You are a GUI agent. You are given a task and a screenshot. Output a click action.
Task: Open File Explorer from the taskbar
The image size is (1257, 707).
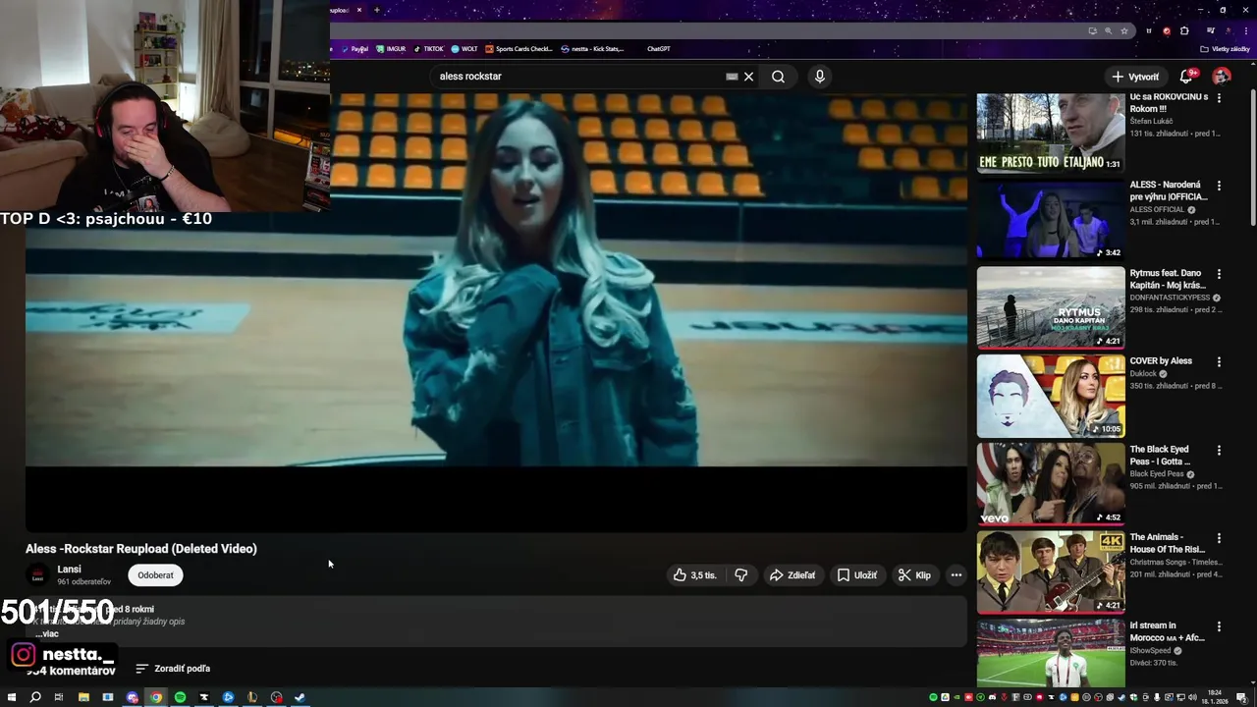coord(83,697)
